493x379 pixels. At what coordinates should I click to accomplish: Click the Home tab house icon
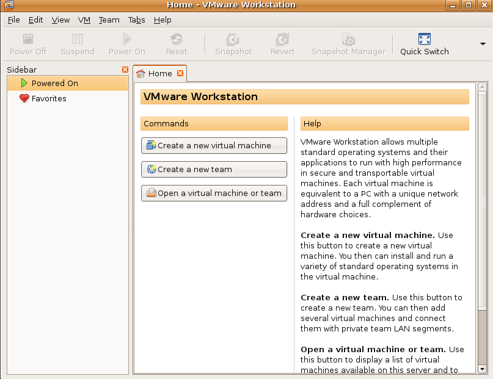coord(141,73)
